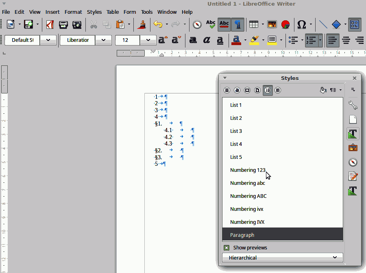
Task: Open the font size dropdown
Action: tap(148, 40)
